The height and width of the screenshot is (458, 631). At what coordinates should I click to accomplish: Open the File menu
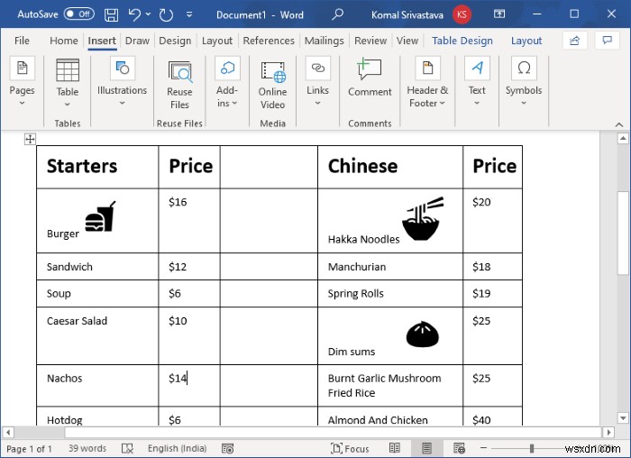(x=22, y=41)
